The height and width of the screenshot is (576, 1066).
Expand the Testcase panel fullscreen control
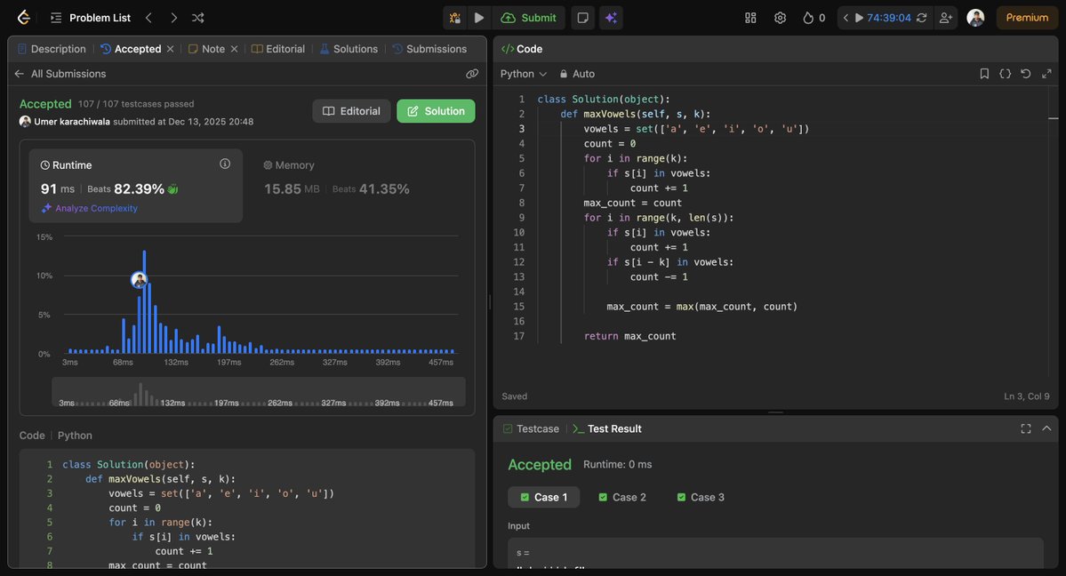click(x=1026, y=428)
